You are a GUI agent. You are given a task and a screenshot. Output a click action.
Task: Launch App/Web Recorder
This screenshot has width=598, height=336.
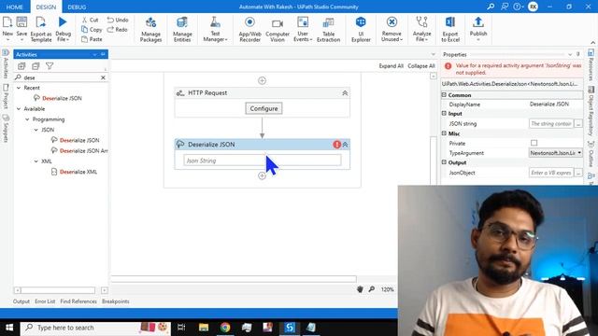pyautogui.click(x=249, y=29)
